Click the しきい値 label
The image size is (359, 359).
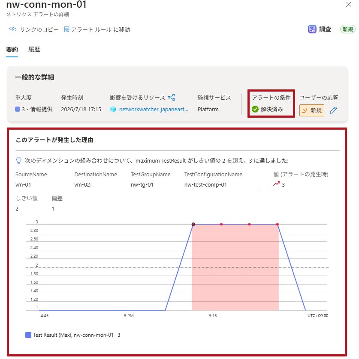27,198
